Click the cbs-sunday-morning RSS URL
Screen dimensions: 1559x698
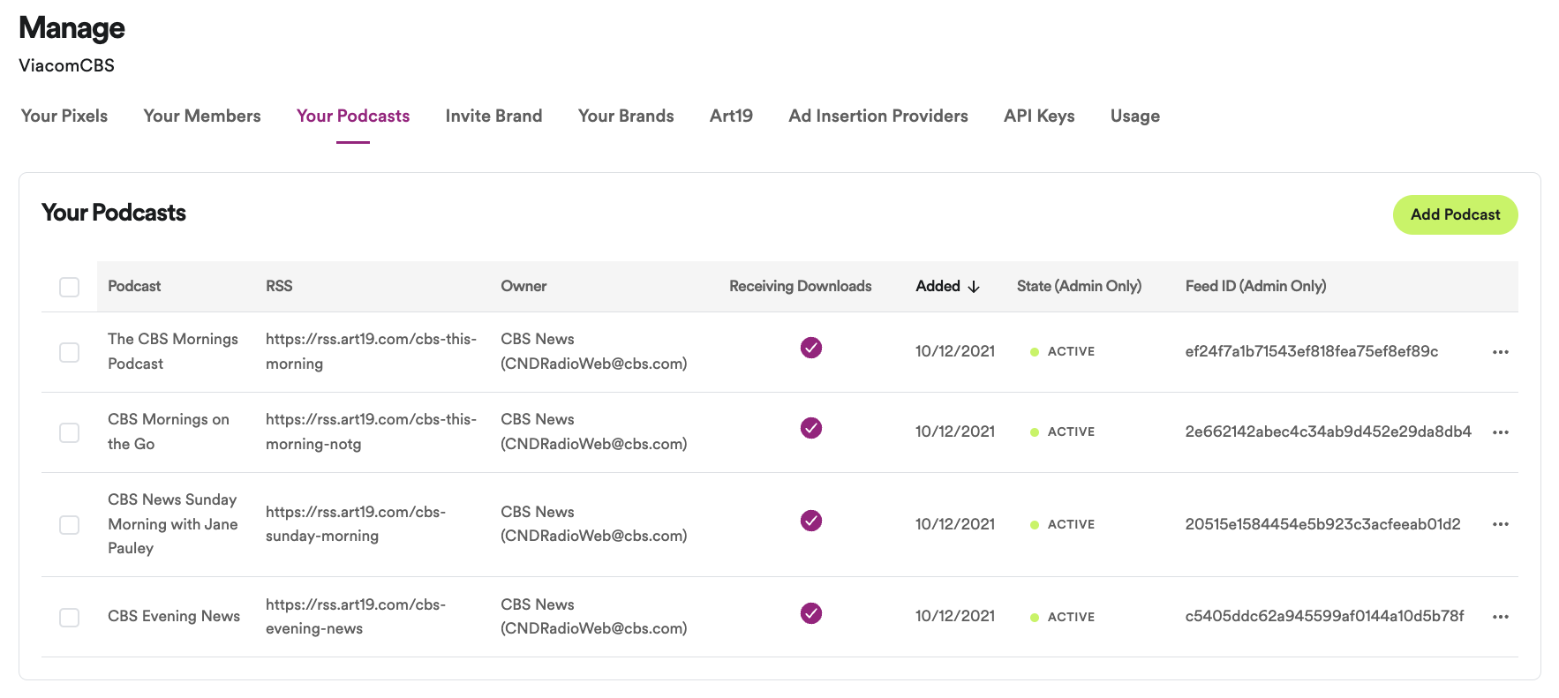click(356, 523)
